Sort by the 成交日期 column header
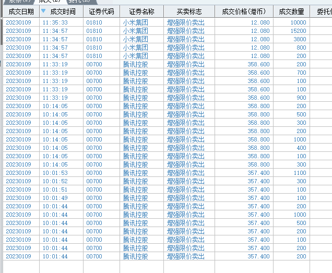This screenshot has width=332, height=273. [x=21, y=11]
